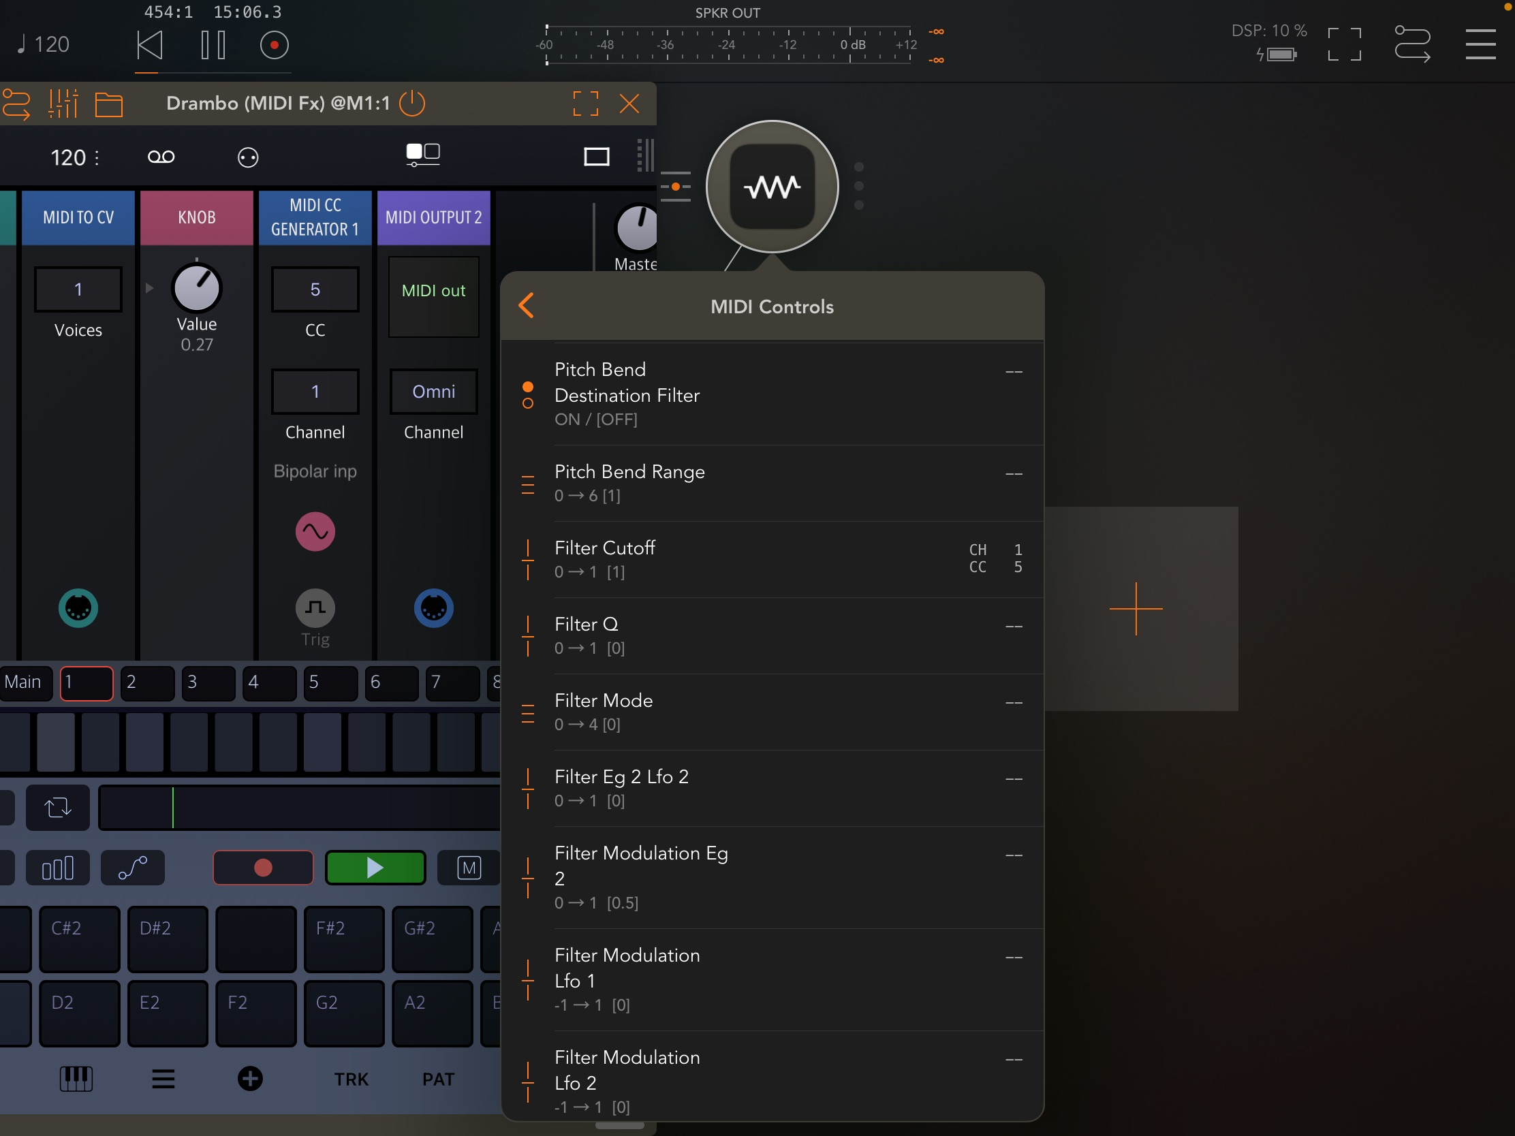
Task: Toggle the loop repeat mode
Action: 57,807
